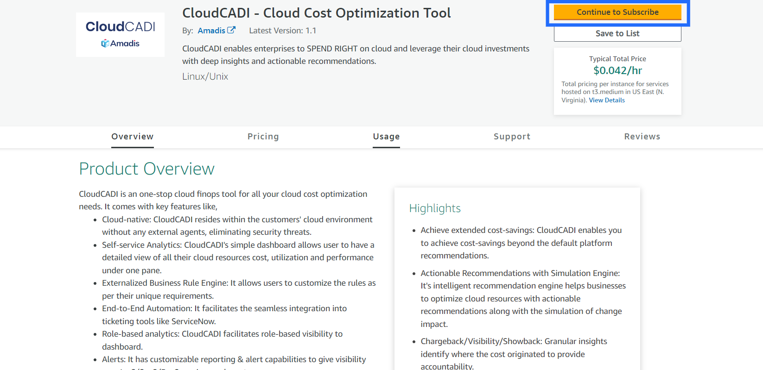The width and height of the screenshot is (763, 370).
Task: Open the Amadis vendor link
Action: coord(211,31)
